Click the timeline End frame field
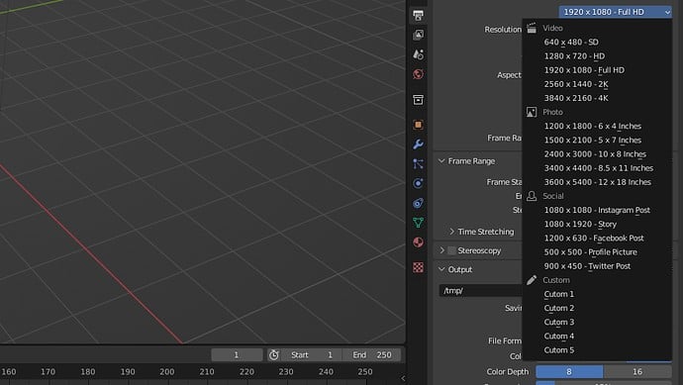This screenshot has width=683, height=385. click(371, 355)
